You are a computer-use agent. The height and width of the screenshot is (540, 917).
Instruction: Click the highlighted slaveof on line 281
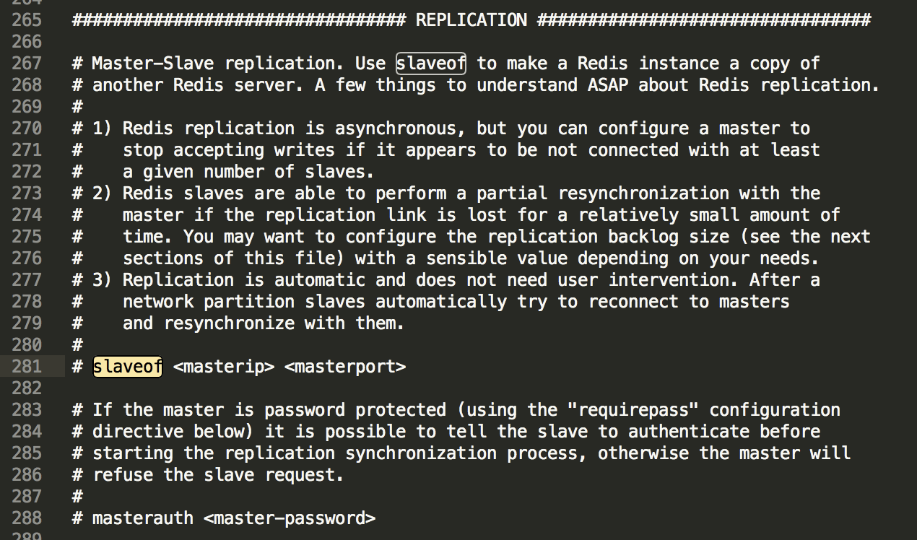click(x=128, y=367)
